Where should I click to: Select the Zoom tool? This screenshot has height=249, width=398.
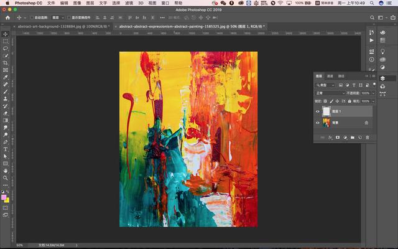[6, 177]
